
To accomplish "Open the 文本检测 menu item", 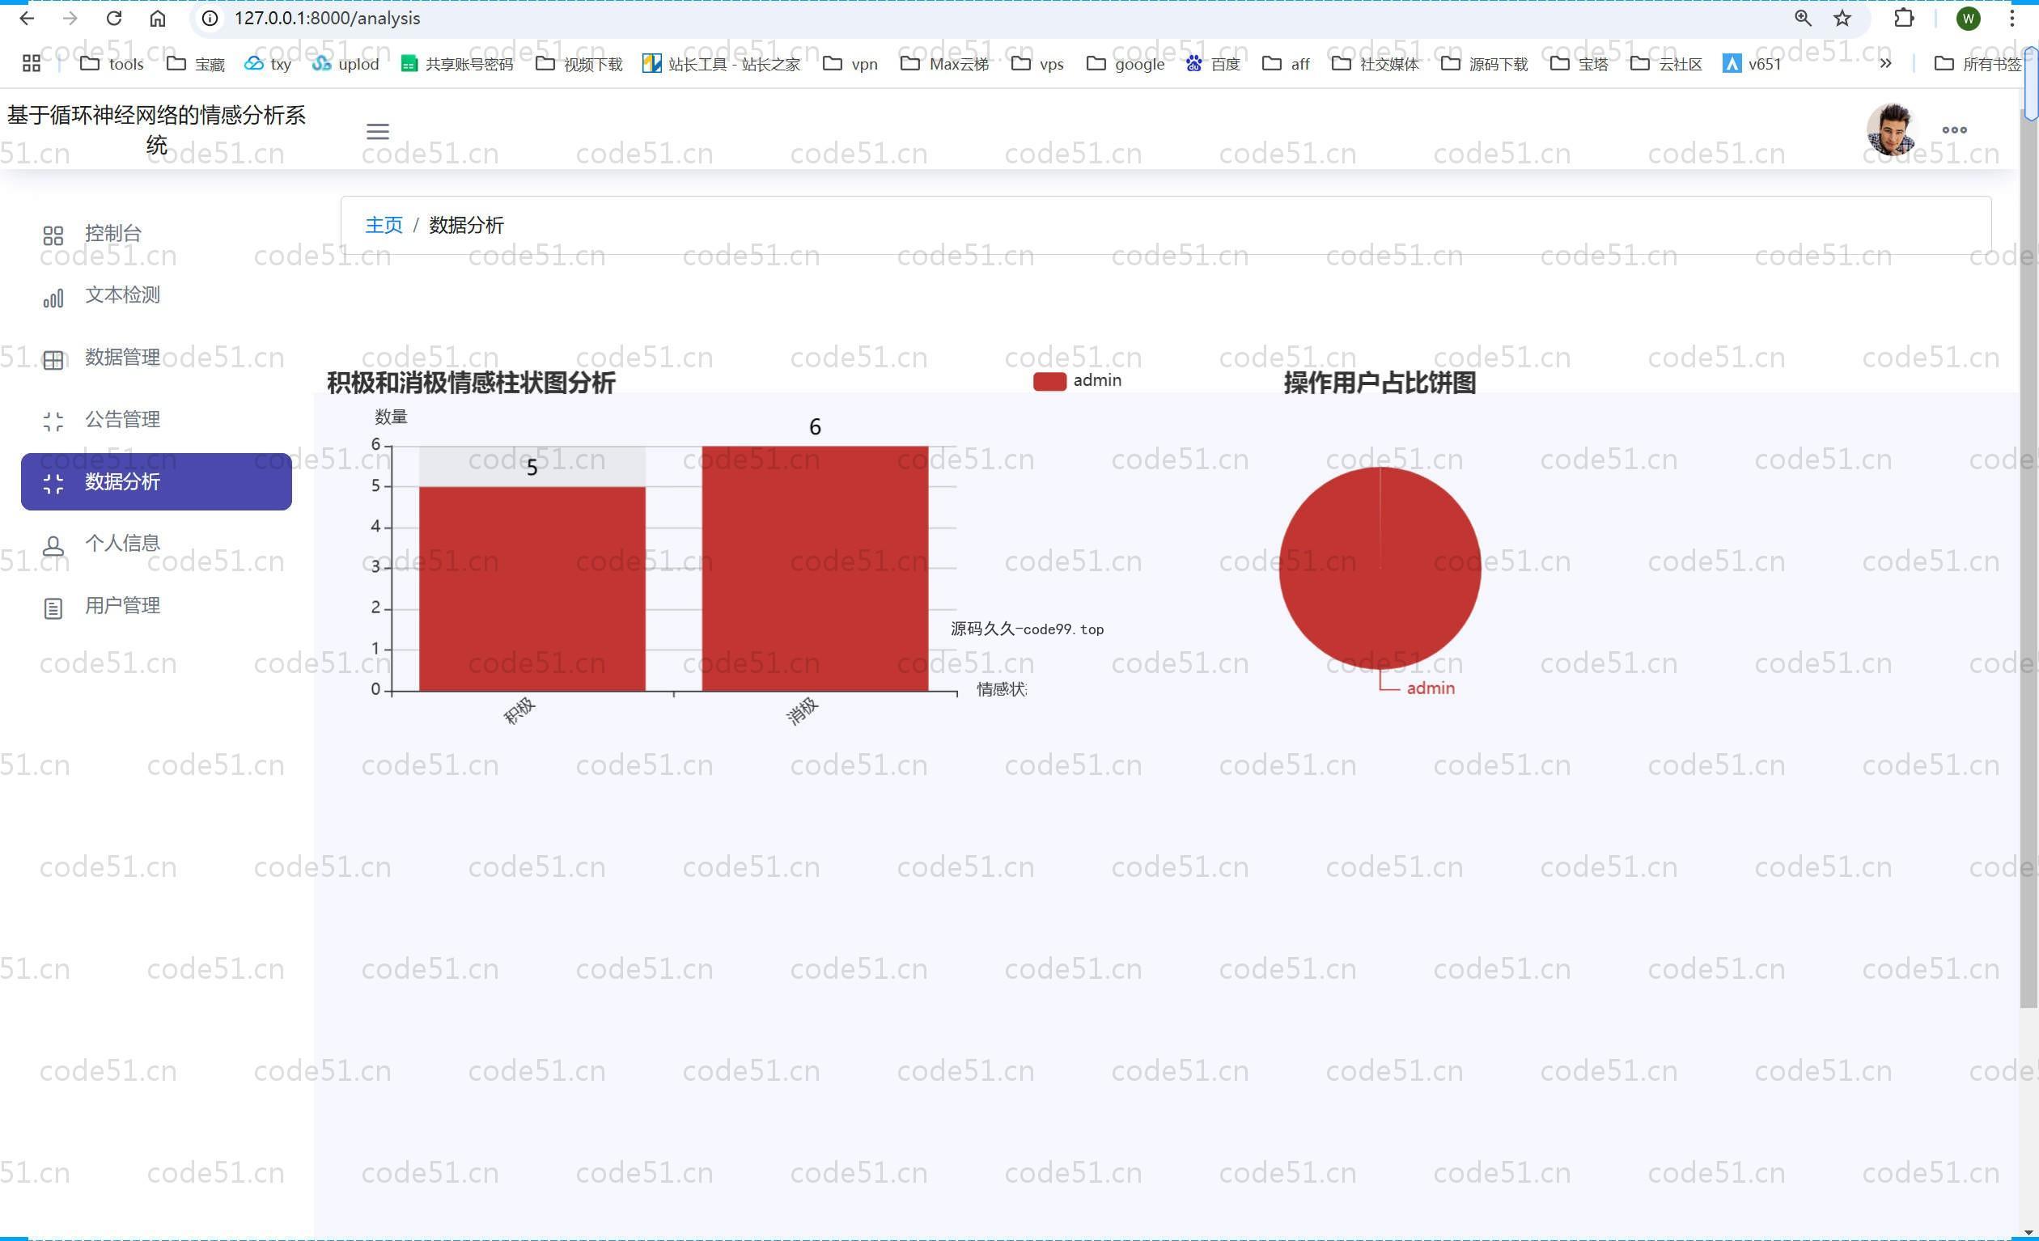I will (x=156, y=295).
